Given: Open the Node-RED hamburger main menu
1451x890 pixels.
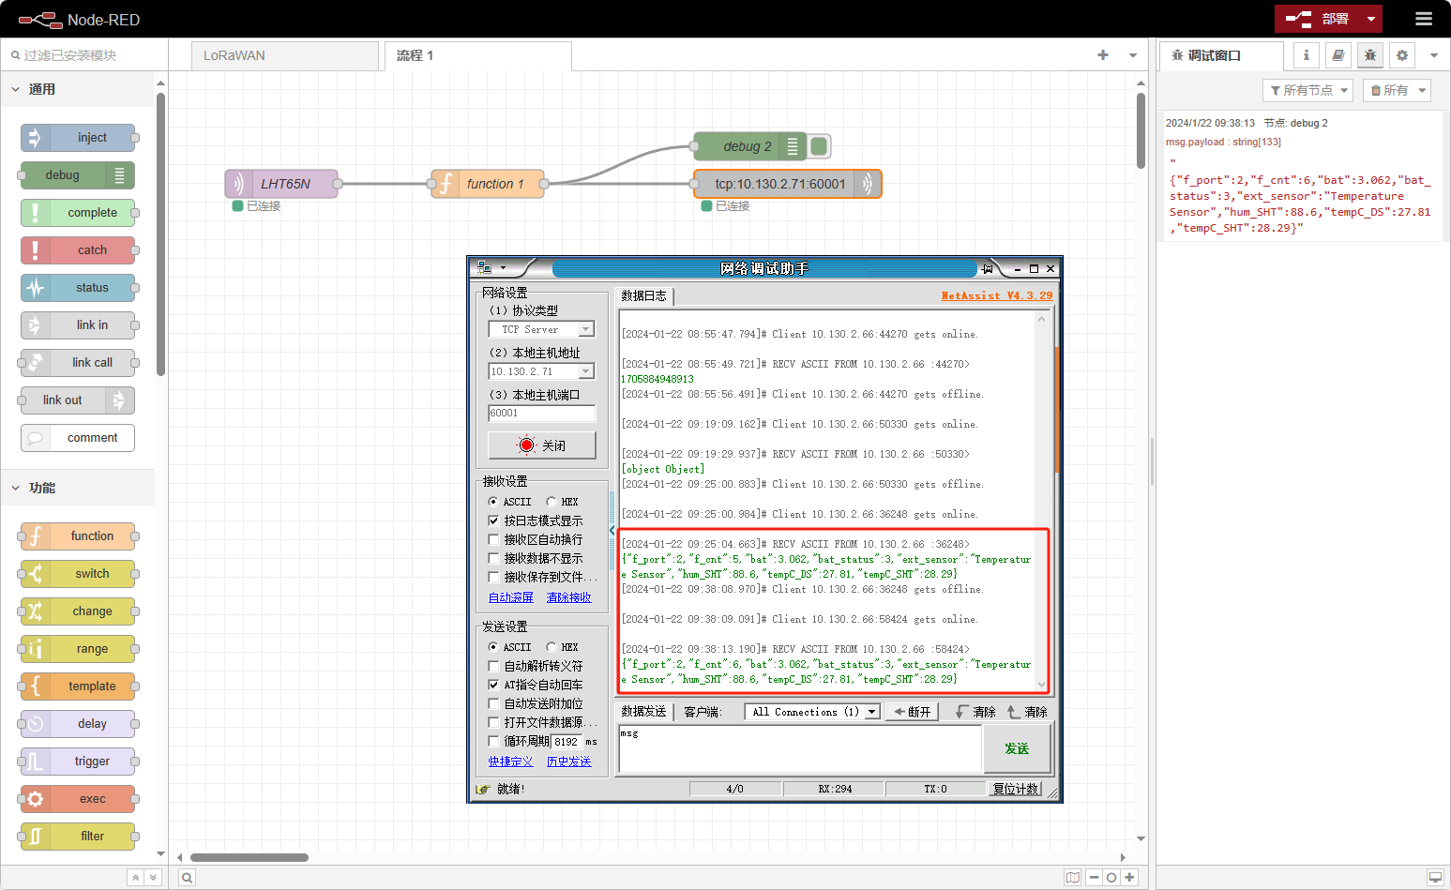Looking at the screenshot, I should coord(1423,19).
